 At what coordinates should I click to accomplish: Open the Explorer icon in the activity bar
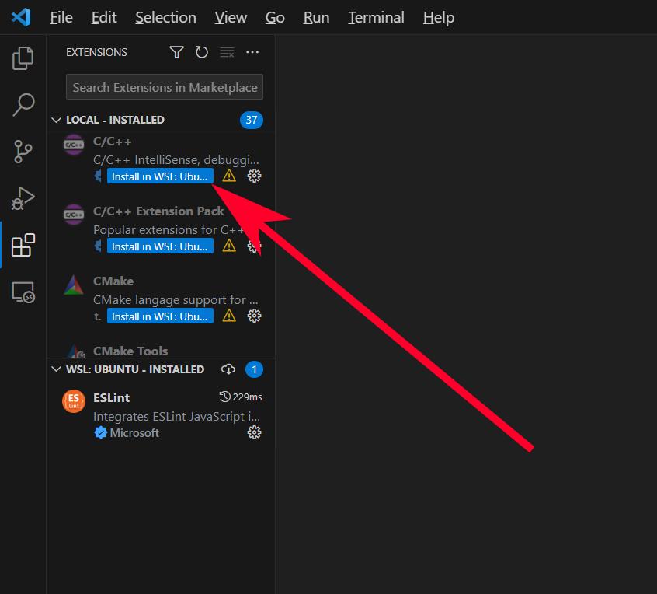[x=23, y=58]
